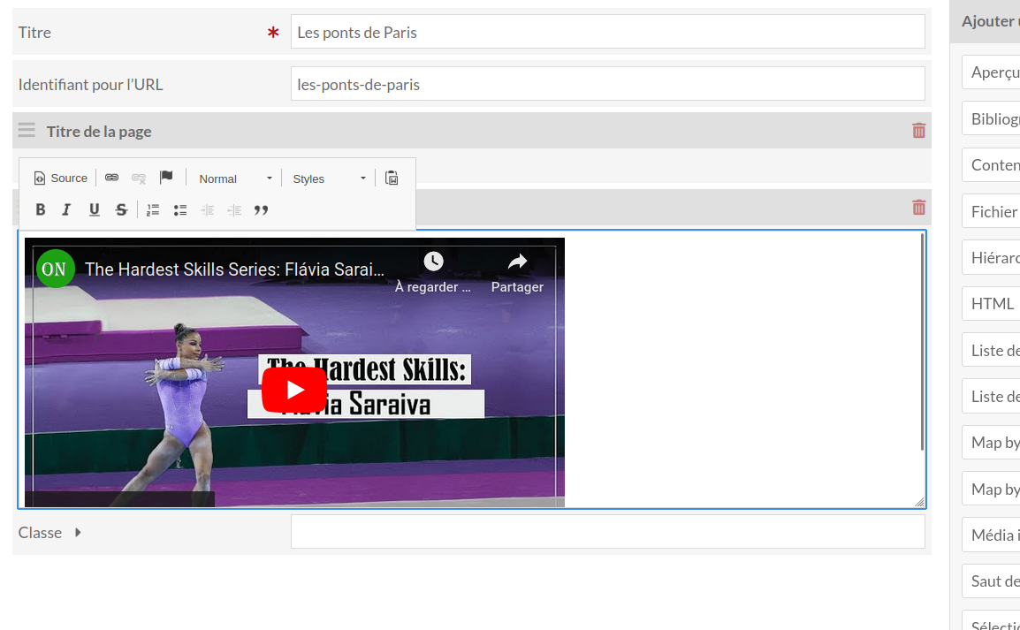Delete the Titre de la page block
The height and width of the screenshot is (630, 1020).
click(918, 131)
